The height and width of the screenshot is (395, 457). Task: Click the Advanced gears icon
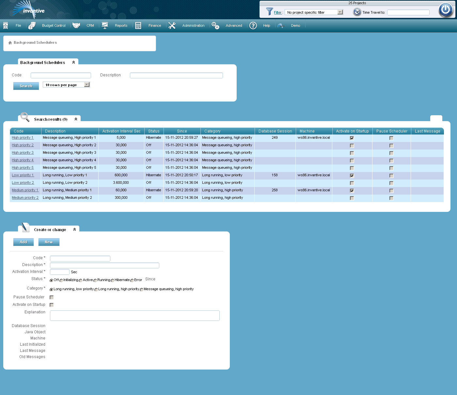215,25
